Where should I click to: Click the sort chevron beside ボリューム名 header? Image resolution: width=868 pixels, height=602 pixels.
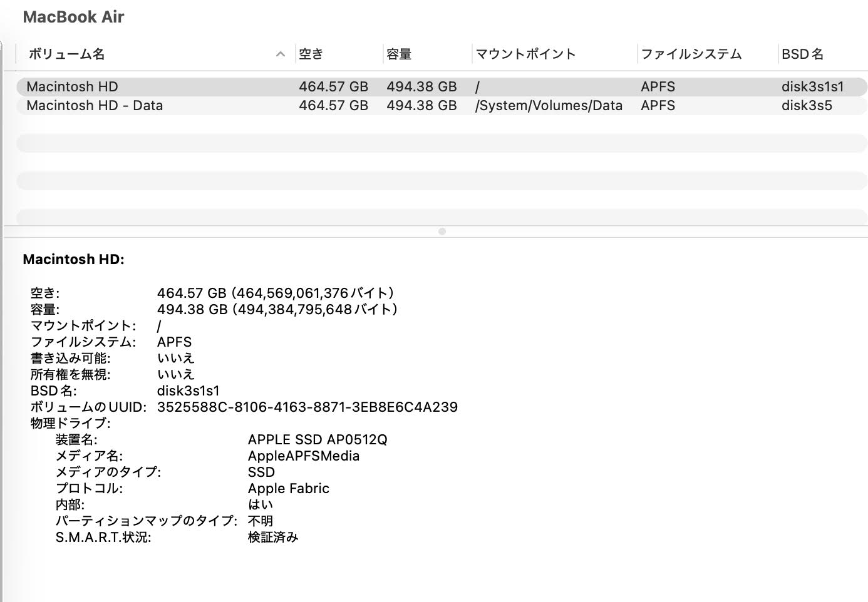(280, 55)
